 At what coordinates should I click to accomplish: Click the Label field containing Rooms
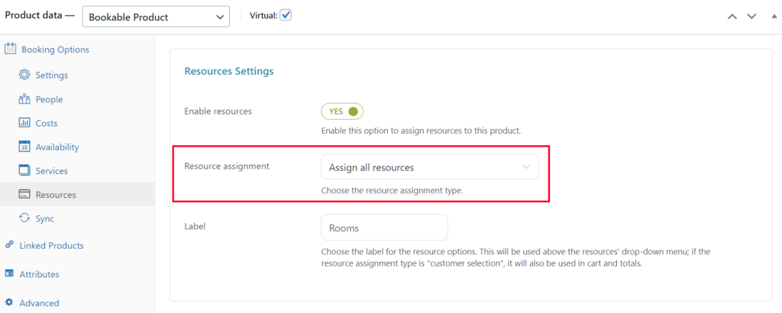click(x=385, y=227)
